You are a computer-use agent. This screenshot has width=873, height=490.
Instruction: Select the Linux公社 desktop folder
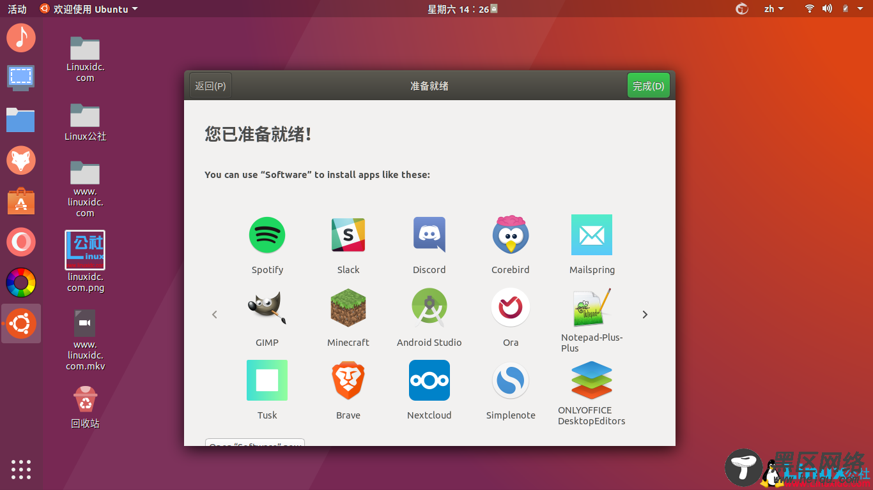click(85, 122)
